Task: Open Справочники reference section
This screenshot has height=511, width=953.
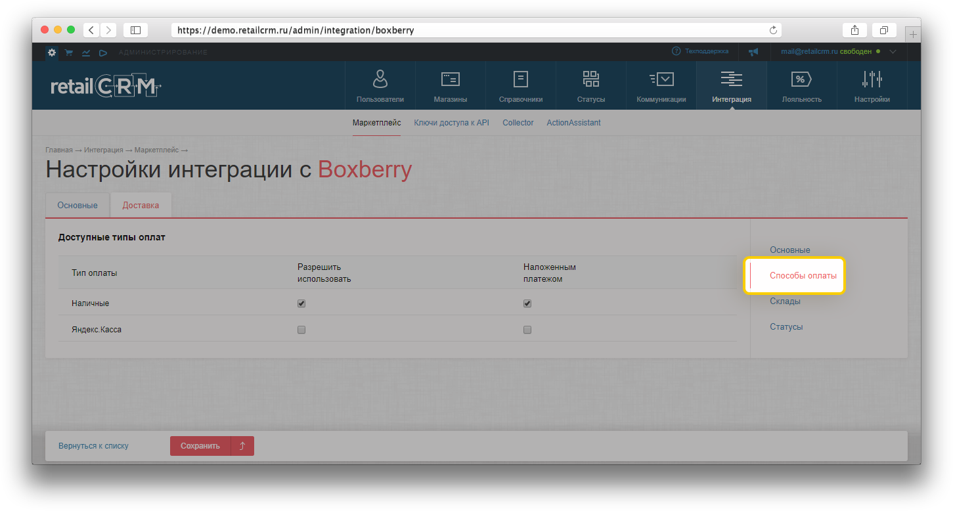Action: click(x=521, y=86)
